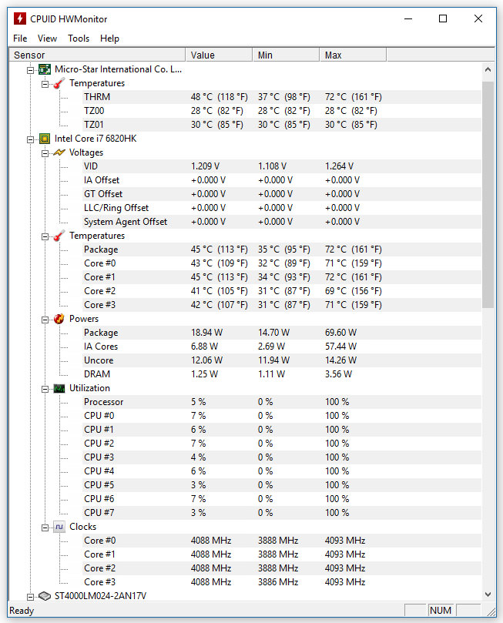The image size is (503, 623).
Task: Click the Value column header
Action: tap(219, 55)
